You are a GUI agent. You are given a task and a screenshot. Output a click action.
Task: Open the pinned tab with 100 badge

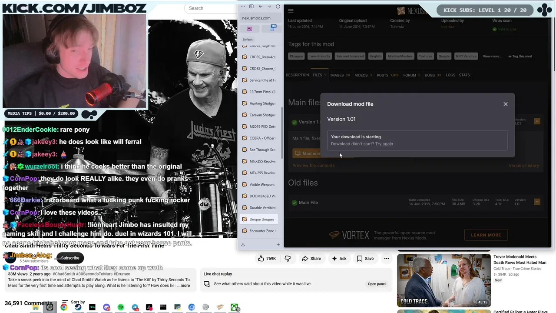coord(271,29)
